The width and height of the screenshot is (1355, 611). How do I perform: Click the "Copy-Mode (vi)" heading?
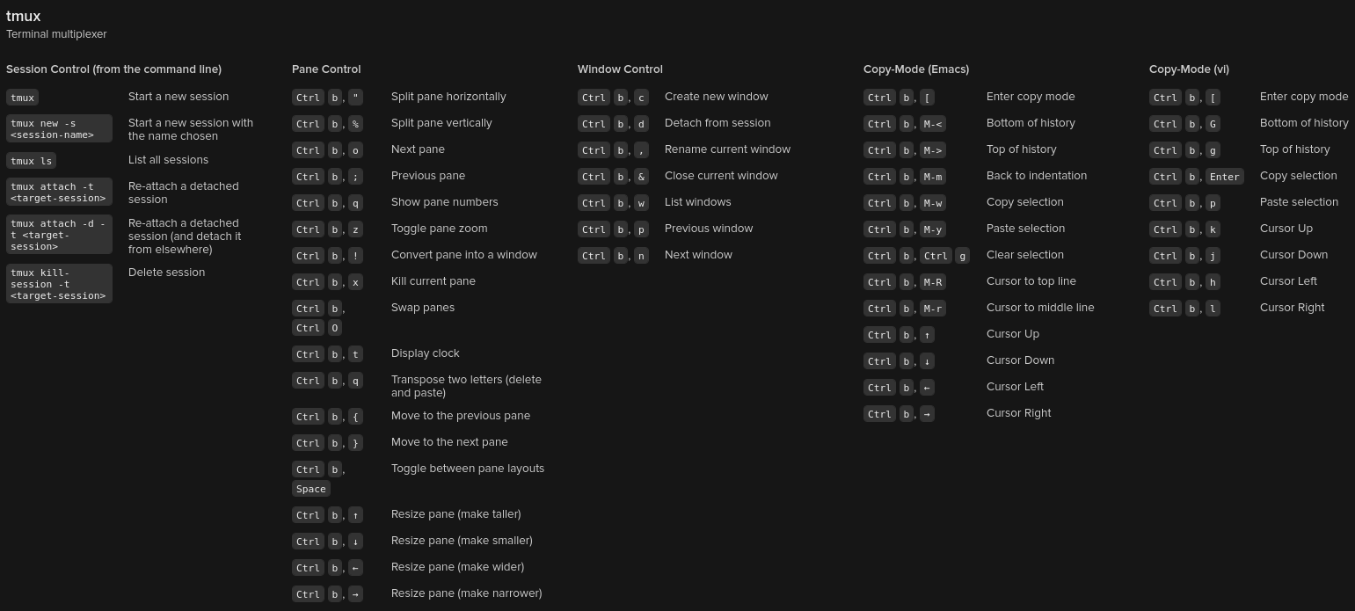pyautogui.click(x=1189, y=69)
